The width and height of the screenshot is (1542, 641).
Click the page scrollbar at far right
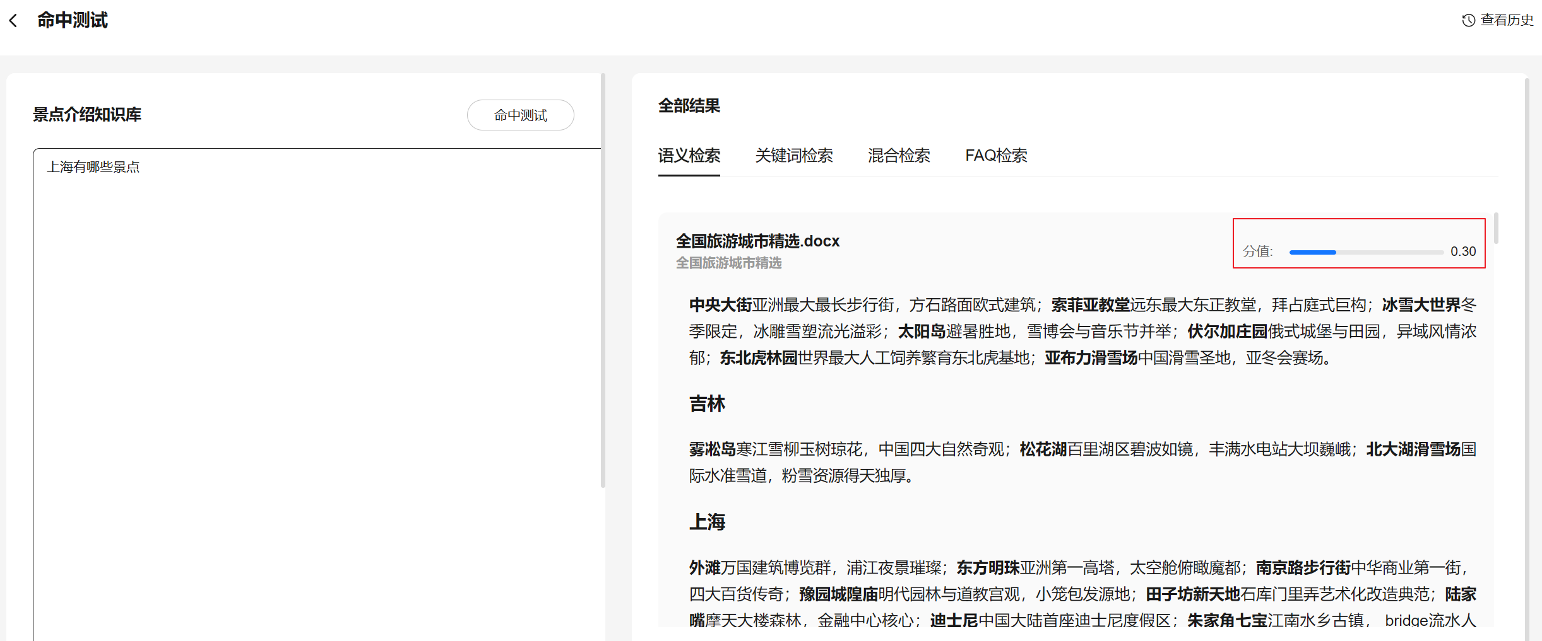(1526, 353)
